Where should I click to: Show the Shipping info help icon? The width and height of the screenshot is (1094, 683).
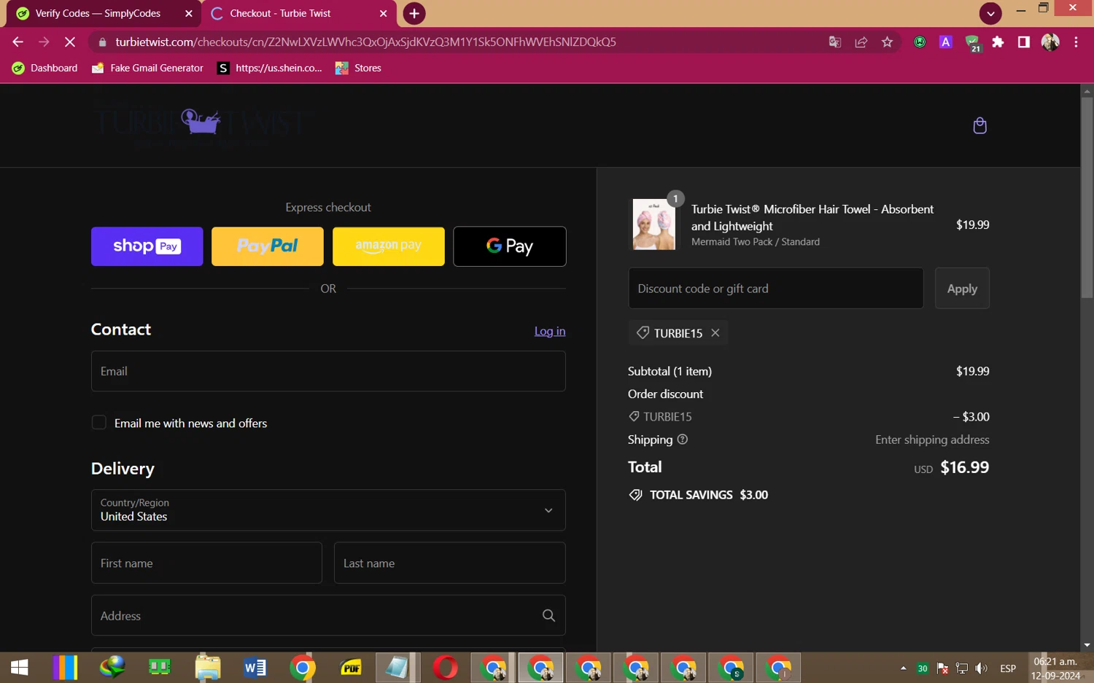pyautogui.click(x=683, y=440)
